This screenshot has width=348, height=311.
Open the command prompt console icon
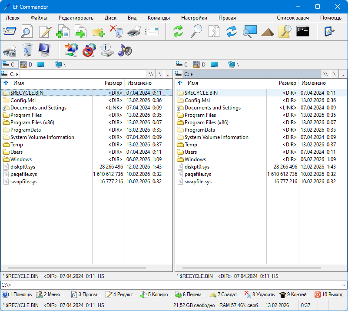[x=302, y=31]
